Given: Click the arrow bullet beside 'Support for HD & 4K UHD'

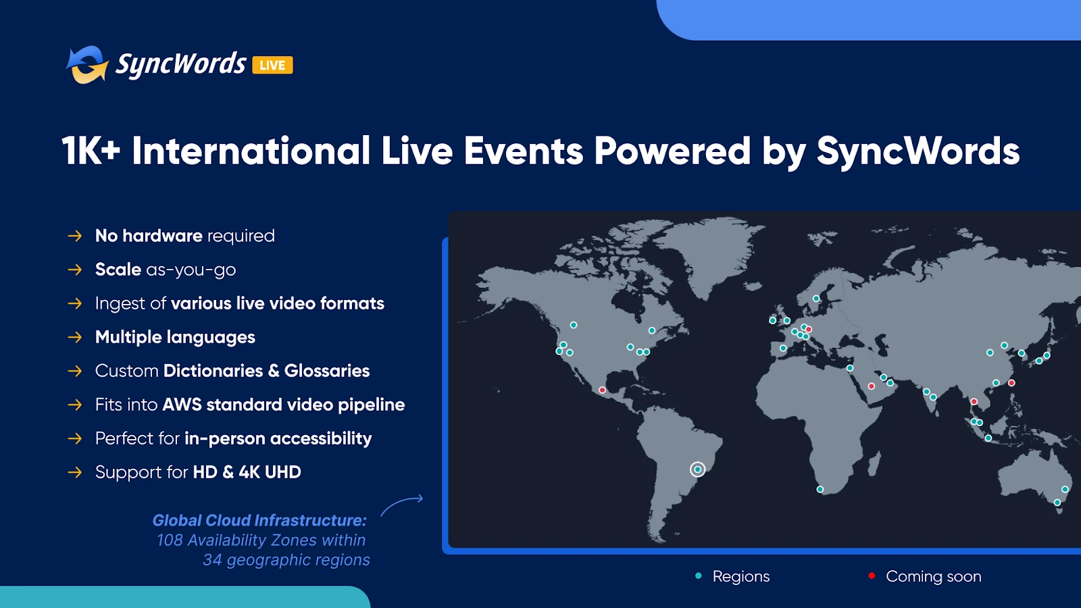Looking at the screenshot, I should click(75, 472).
